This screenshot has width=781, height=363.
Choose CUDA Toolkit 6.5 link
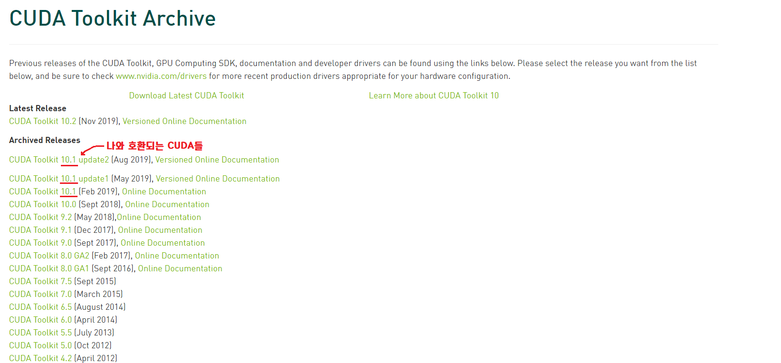(x=40, y=307)
